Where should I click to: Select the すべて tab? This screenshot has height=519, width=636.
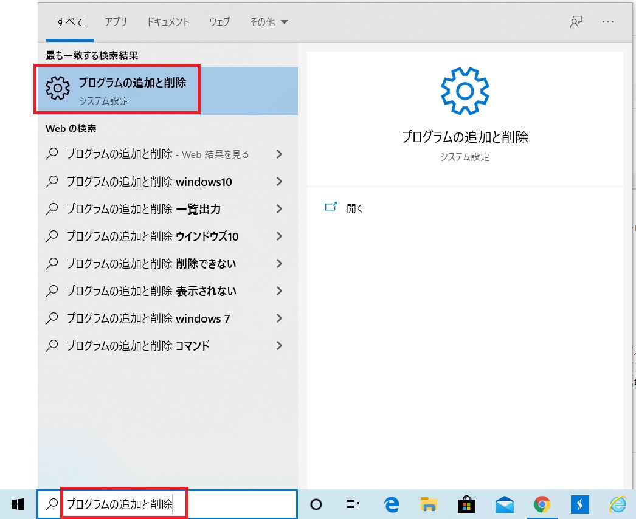click(x=70, y=22)
